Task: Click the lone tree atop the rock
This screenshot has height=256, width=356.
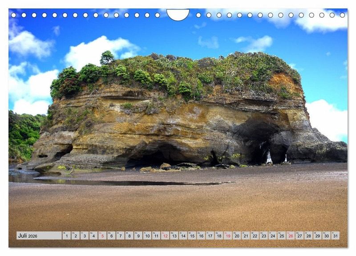Action: (107, 57)
